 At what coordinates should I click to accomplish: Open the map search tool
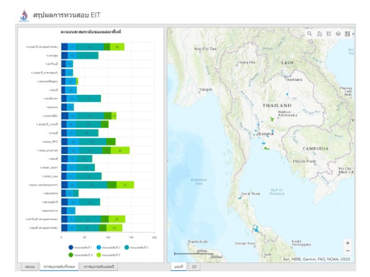coord(310,34)
